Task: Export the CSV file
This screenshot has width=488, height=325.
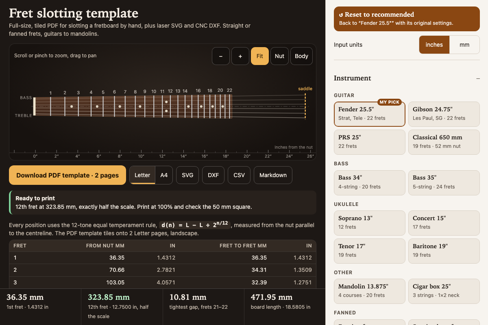Action: 239,175
